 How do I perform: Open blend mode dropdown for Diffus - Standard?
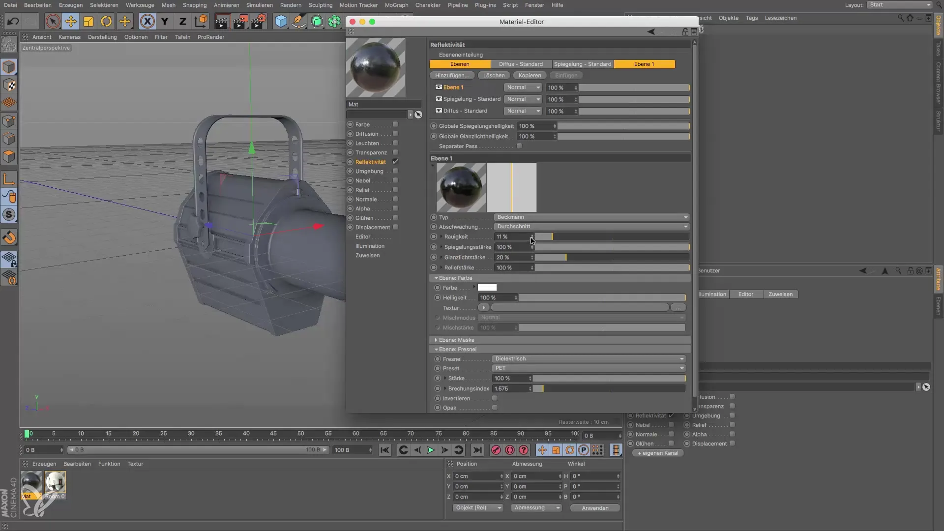coord(523,111)
